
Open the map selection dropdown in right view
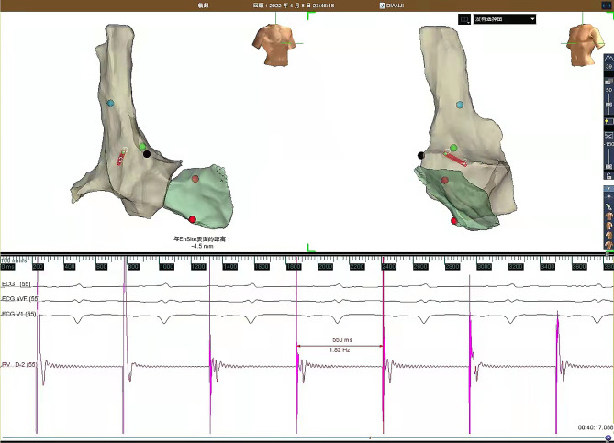tap(505, 18)
